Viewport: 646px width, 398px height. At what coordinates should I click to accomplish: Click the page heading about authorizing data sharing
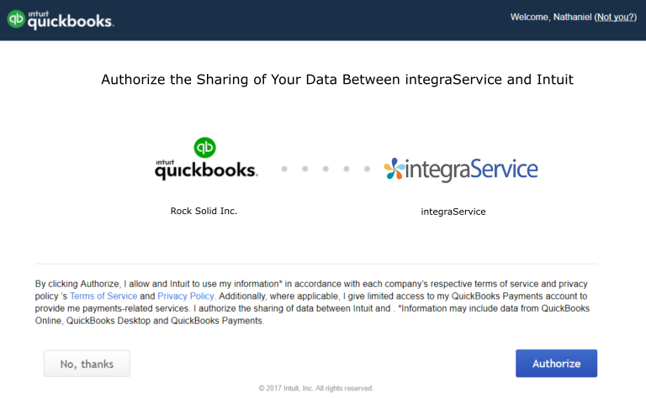337,80
